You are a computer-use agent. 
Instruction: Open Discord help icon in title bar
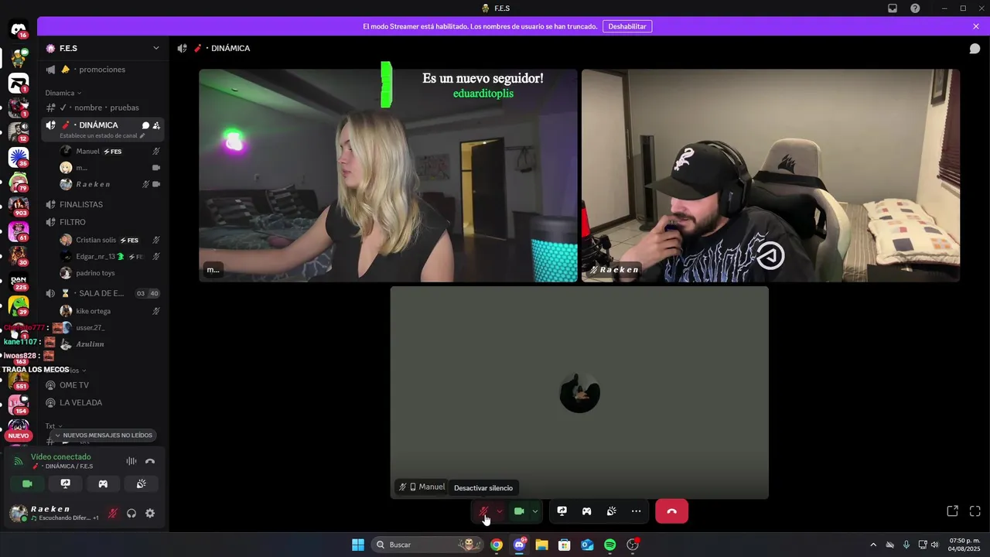[915, 9]
